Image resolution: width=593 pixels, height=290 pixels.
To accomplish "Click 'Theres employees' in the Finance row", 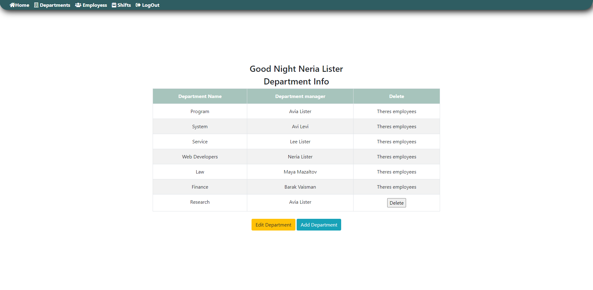I will [x=396, y=187].
